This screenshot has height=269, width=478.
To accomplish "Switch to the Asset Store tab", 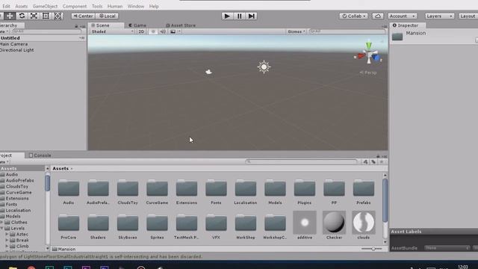I will tap(181, 25).
